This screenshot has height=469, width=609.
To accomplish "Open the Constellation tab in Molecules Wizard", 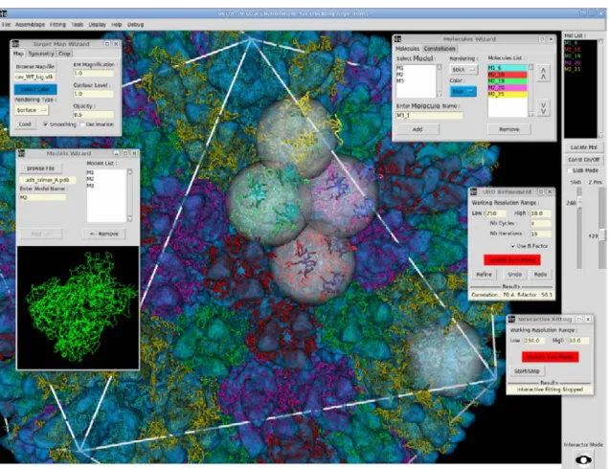I will (x=440, y=49).
